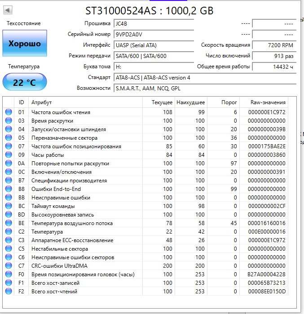Click status orb for Переназначенные сектора
Image resolution: width=304 pixels, height=314 pixels.
click(9, 138)
